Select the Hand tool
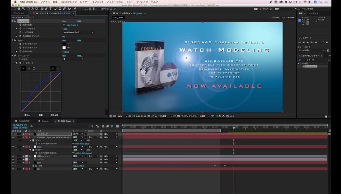The image size is (341, 194). 19,9
